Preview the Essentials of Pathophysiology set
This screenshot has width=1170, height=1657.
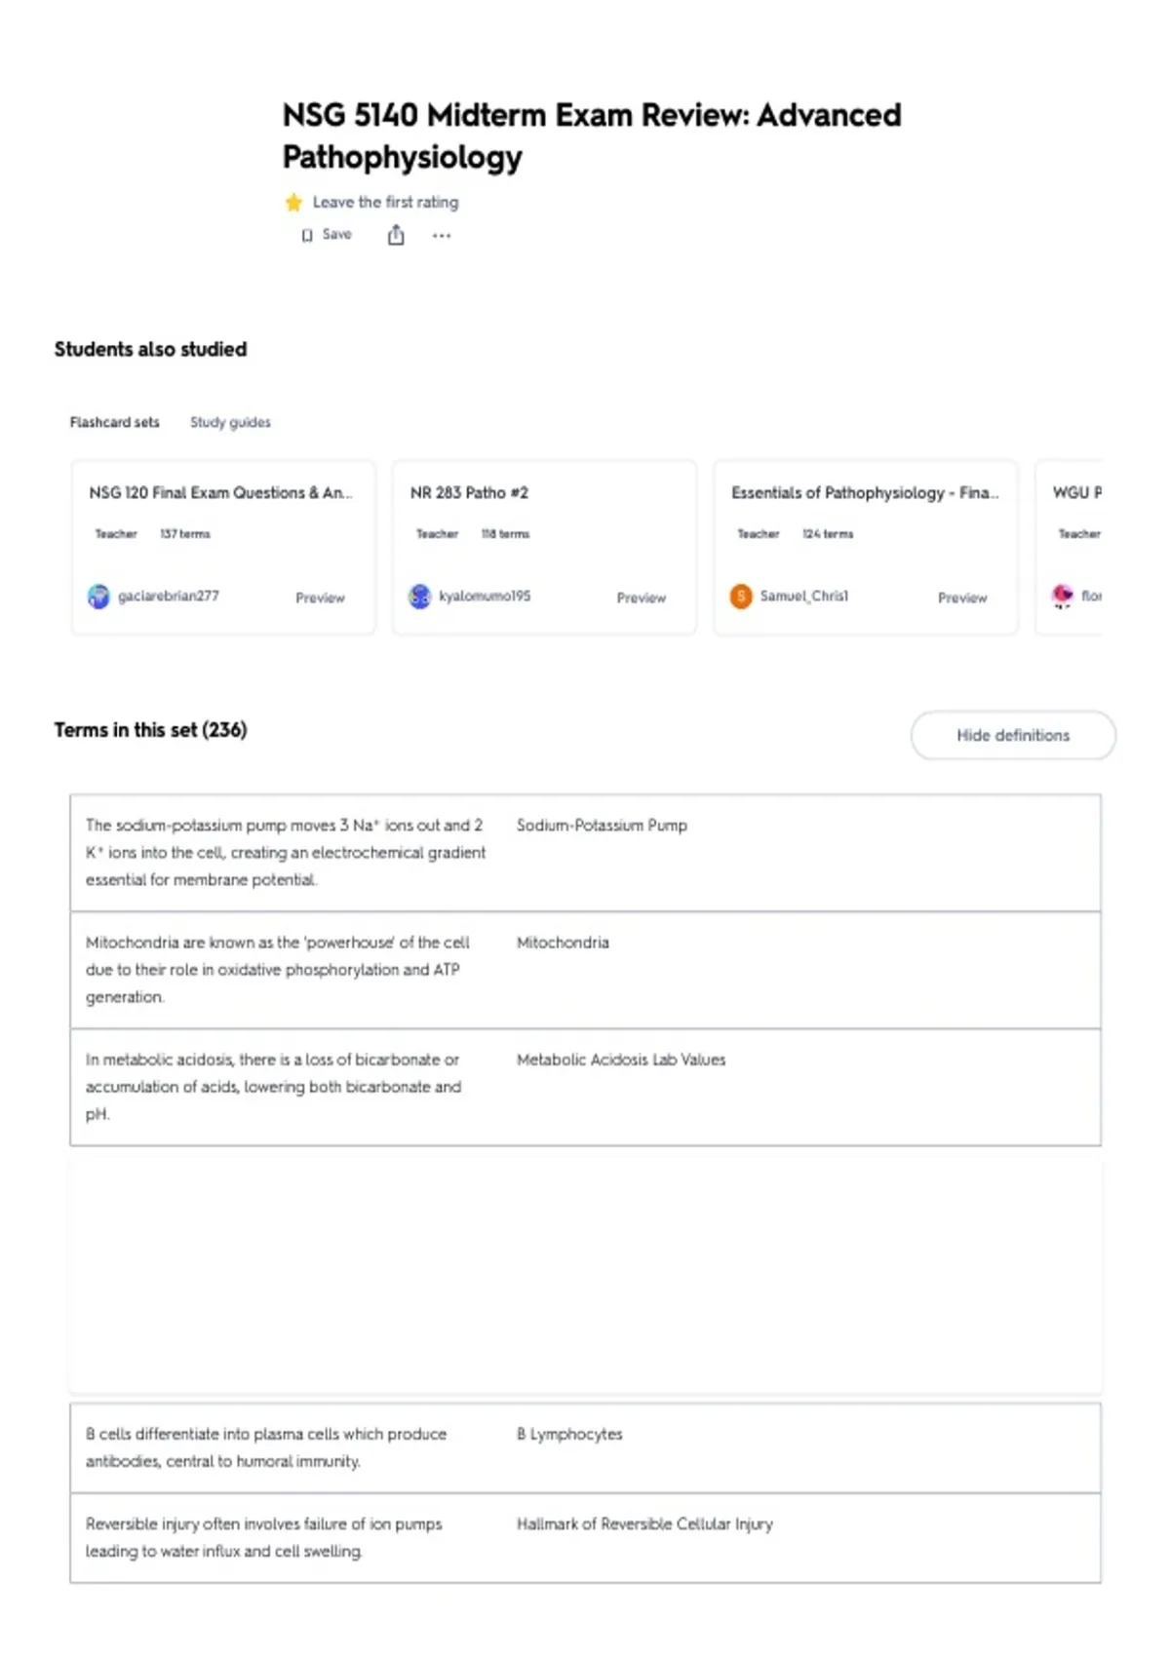coord(962,597)
